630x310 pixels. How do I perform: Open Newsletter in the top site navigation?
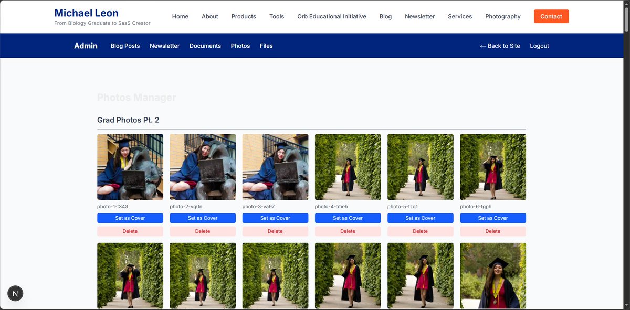point(419,16)
